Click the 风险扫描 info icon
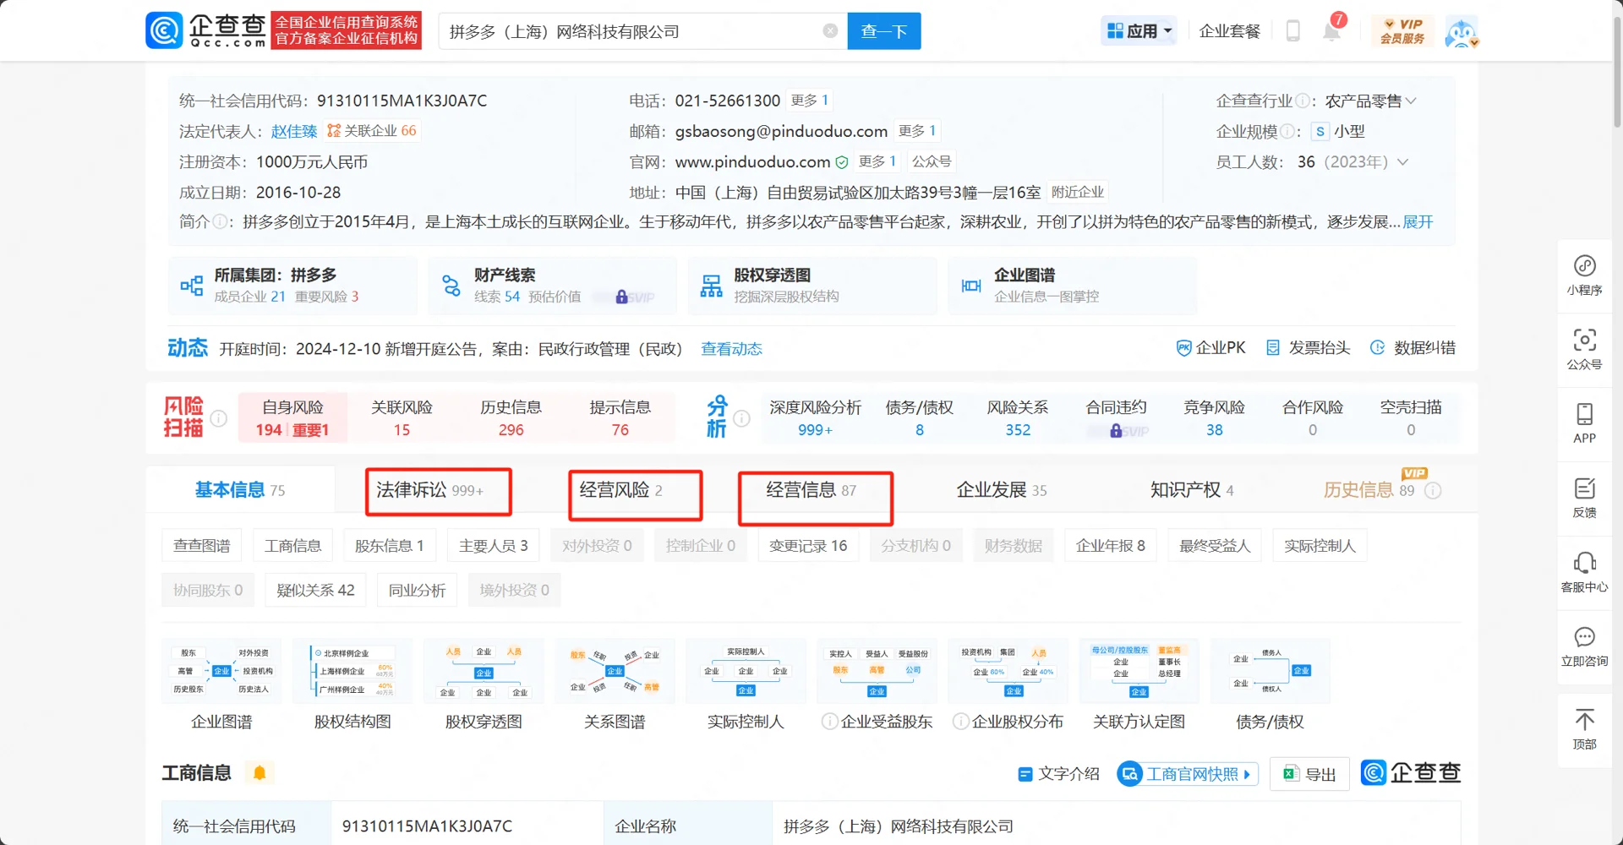 click(x=218, y=418)
